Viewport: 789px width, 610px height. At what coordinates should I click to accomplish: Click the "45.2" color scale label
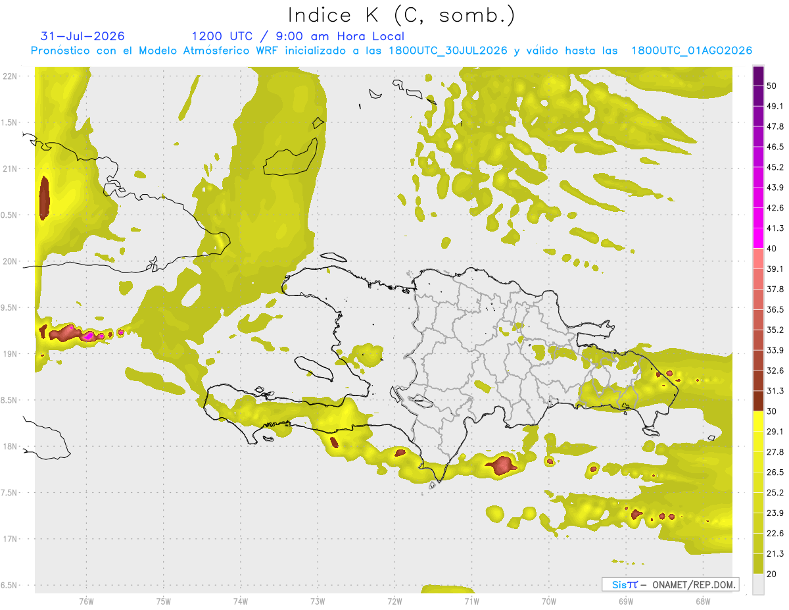pos(775,167)
